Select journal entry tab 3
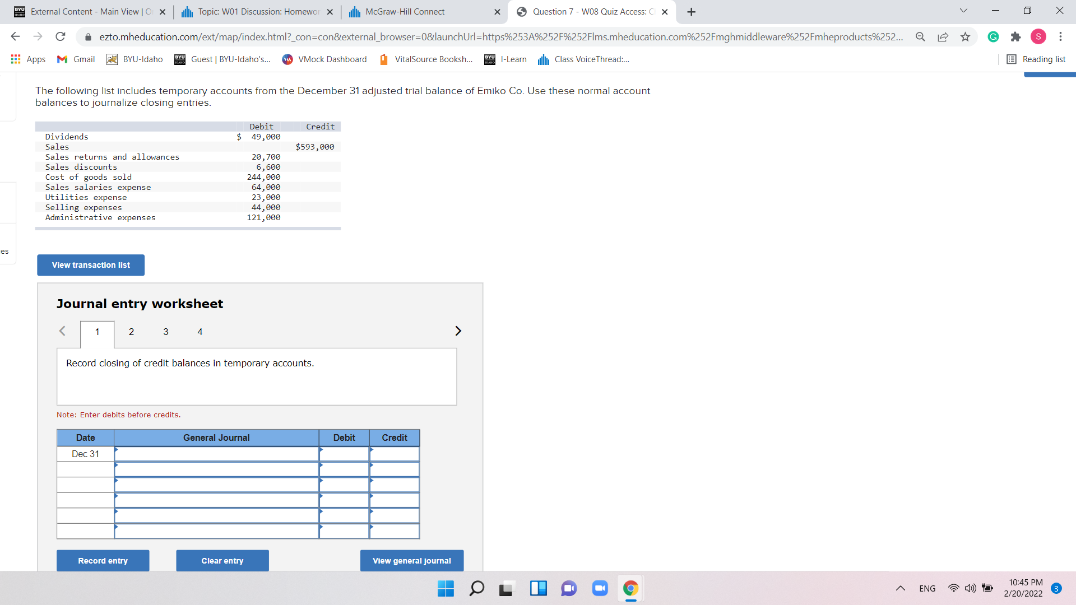Viewport: 1076px width, 605px height. (x=165, y=332)
